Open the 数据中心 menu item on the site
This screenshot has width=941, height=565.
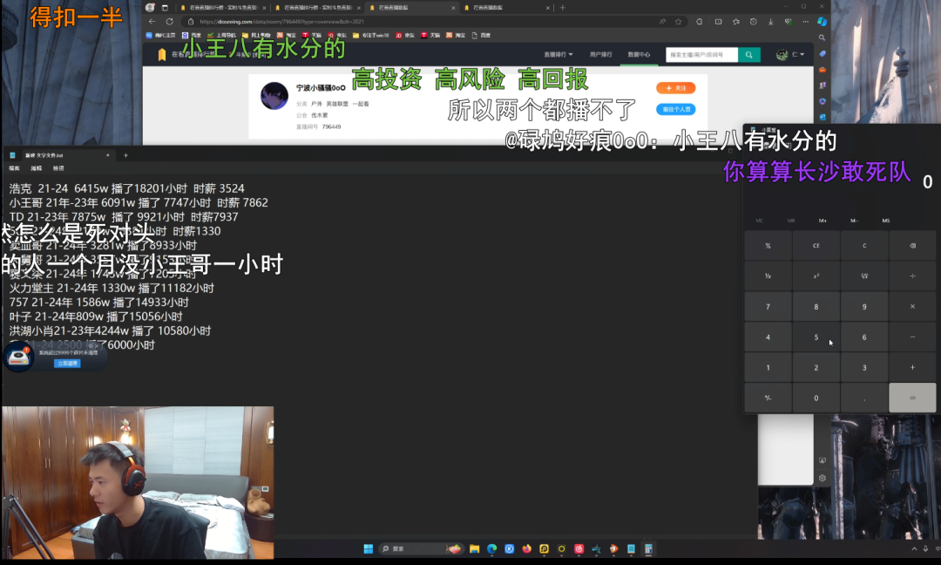click(x=639, y=55)
